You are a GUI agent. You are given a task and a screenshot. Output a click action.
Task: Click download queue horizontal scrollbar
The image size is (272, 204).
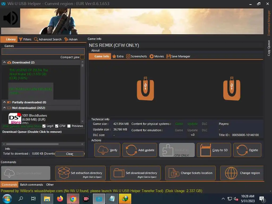coord(32,144)
